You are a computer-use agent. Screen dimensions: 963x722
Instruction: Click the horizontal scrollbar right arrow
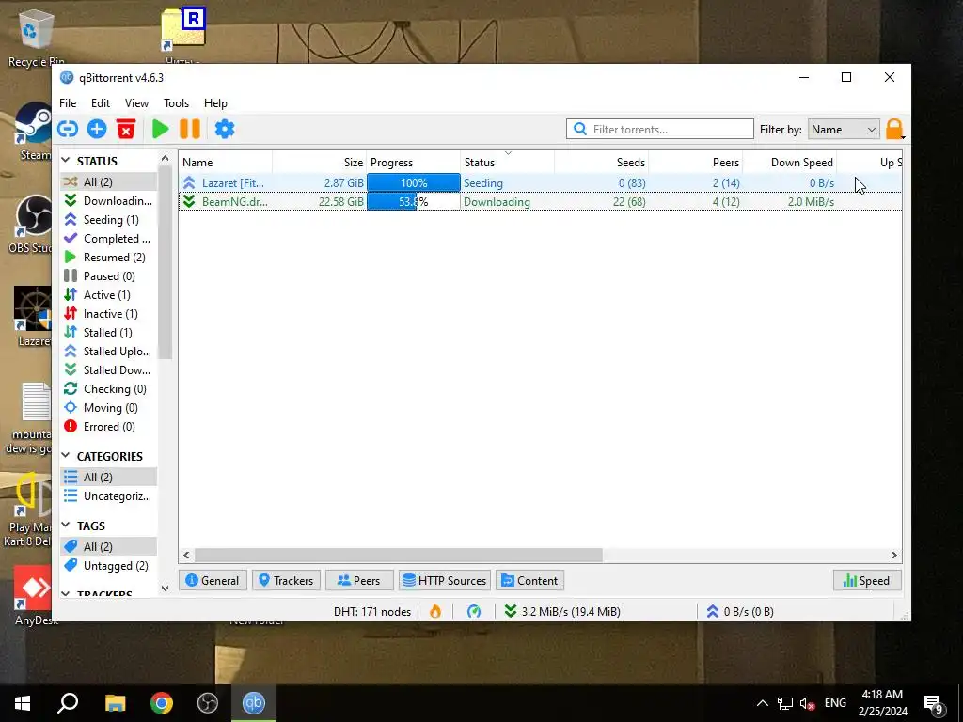pyautogui.click(x=894, y=555)
